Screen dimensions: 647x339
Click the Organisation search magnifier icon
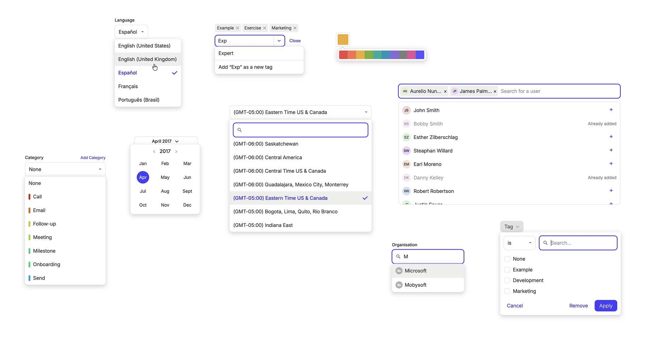(398, 257)
